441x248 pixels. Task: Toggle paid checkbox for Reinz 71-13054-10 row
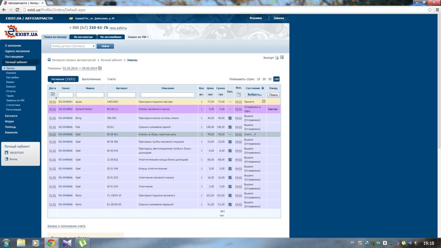coord(230,196)
